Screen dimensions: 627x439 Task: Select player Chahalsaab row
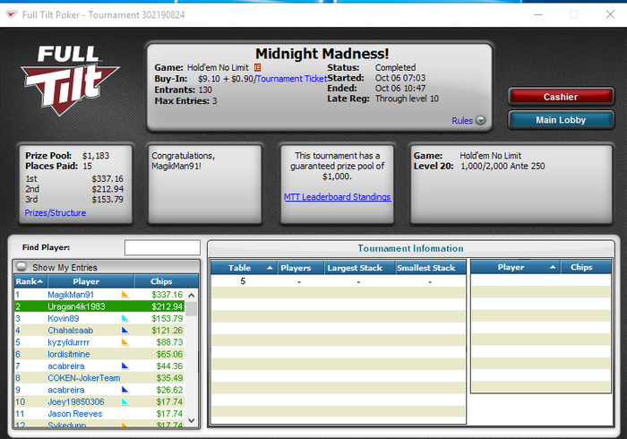point(99,331)
